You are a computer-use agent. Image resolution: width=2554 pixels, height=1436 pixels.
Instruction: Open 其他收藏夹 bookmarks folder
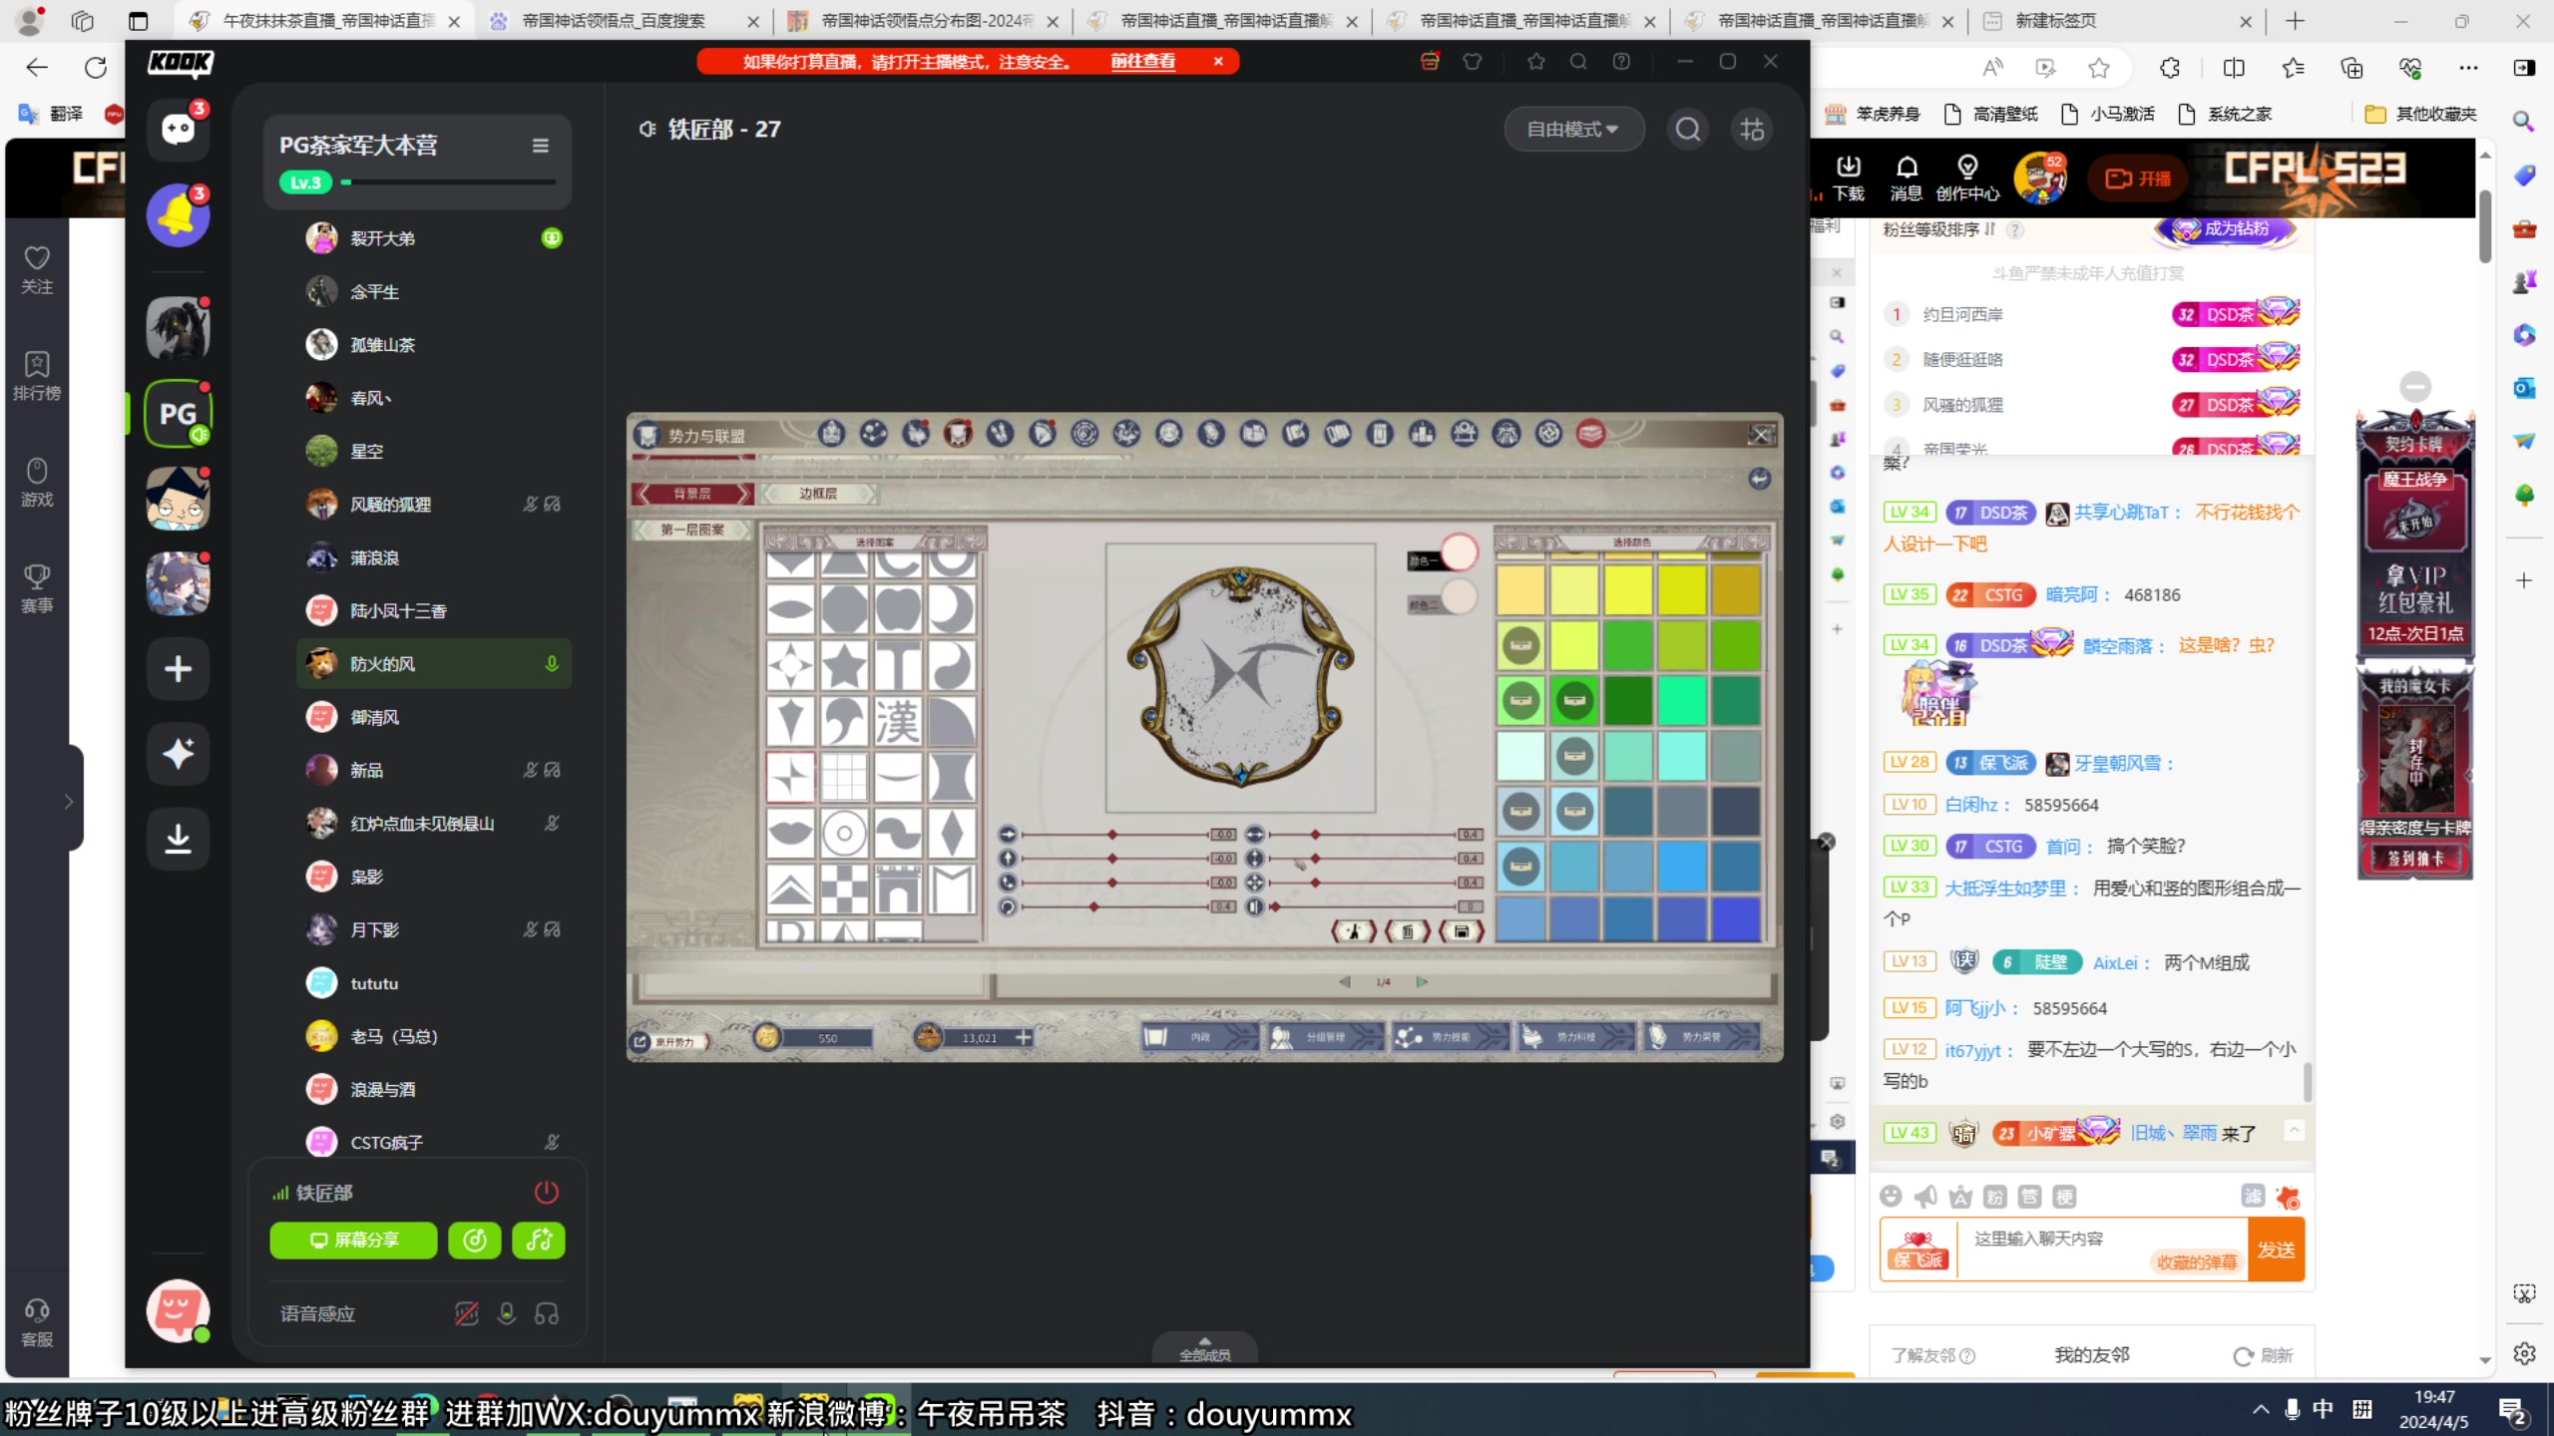[x=2421, y=114]
